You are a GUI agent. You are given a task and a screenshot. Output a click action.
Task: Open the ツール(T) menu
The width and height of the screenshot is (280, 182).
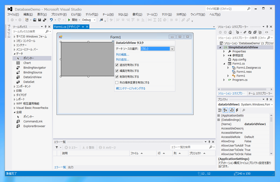click(x=152, y=14)
